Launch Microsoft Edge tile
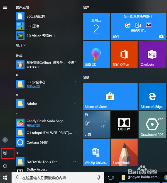Image resolution: width=167 pixels, height=183 pixels. [x=152, y=96]
